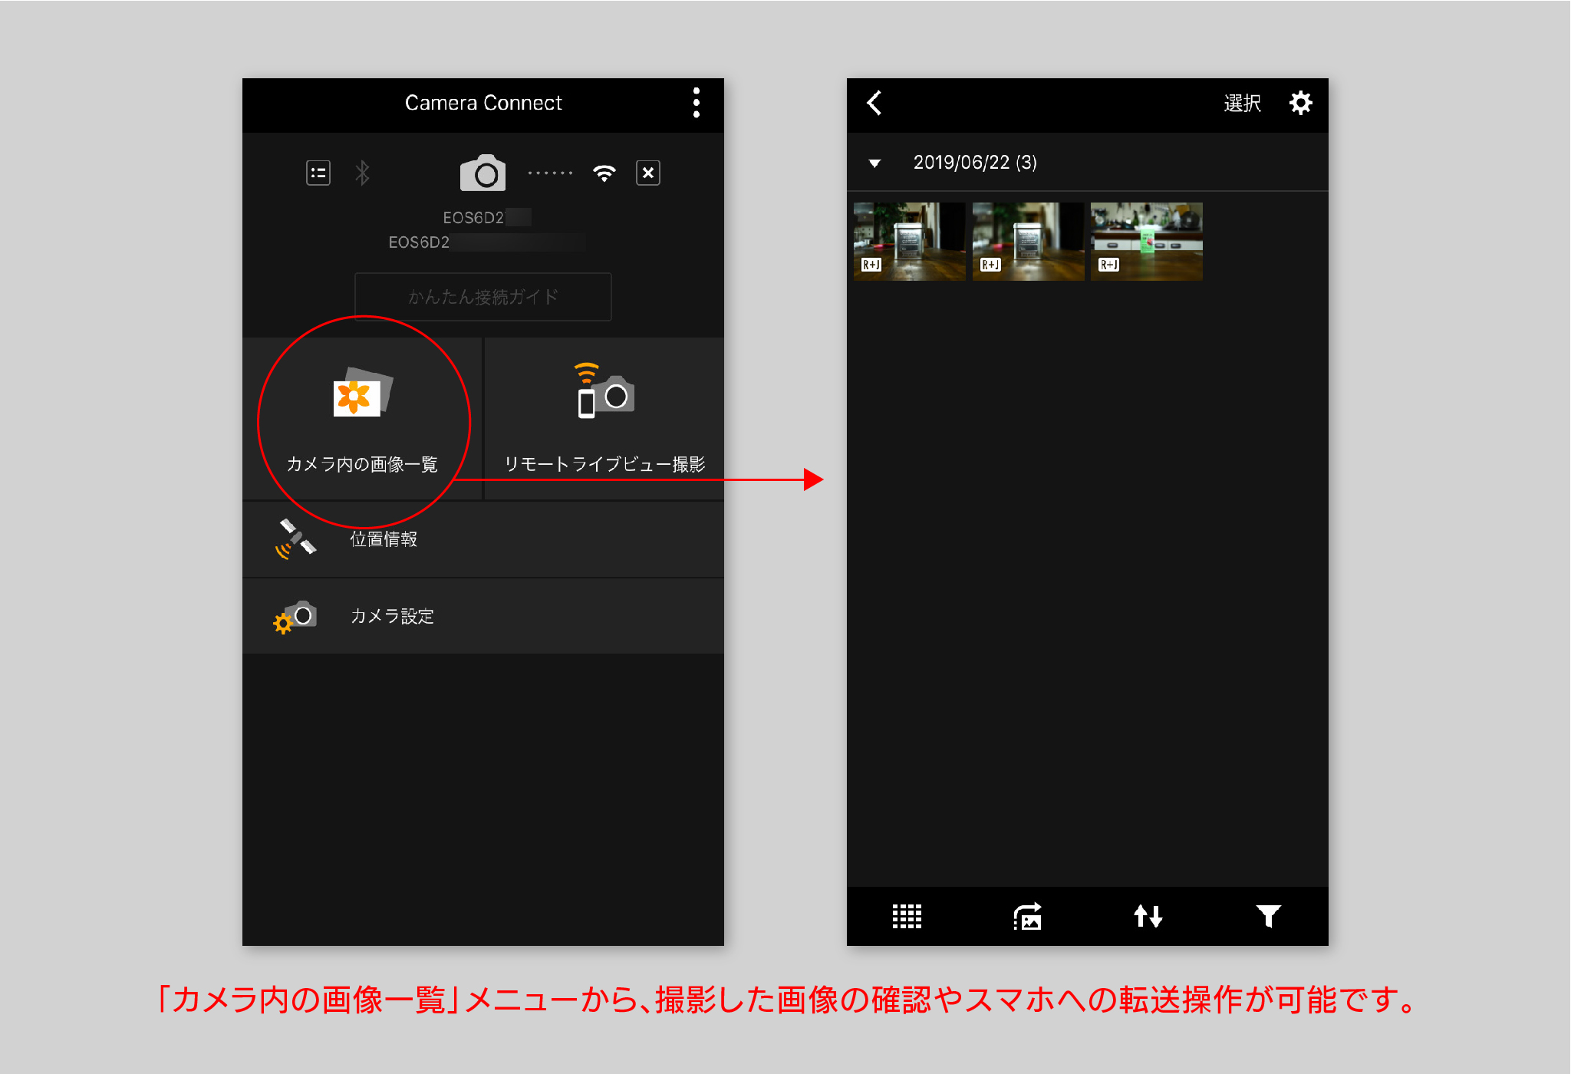Tap 選択 to select images
Viewport: 1571px width, 1074px height.
[1242, 103]
